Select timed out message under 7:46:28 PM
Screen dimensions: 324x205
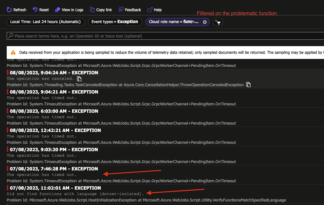coord(42,175)
